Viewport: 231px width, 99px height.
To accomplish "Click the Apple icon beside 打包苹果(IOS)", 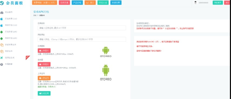I will coord(2,19).
